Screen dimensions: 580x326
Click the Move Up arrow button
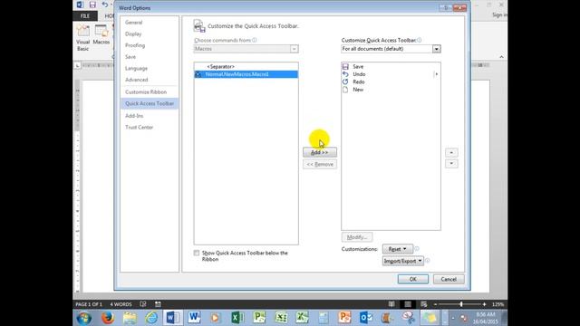(451, 153)
